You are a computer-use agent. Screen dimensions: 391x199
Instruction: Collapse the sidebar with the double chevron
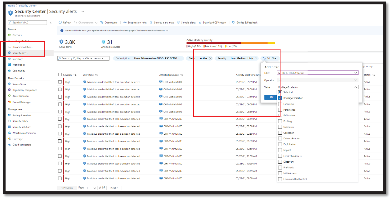(x=51, y=23)
